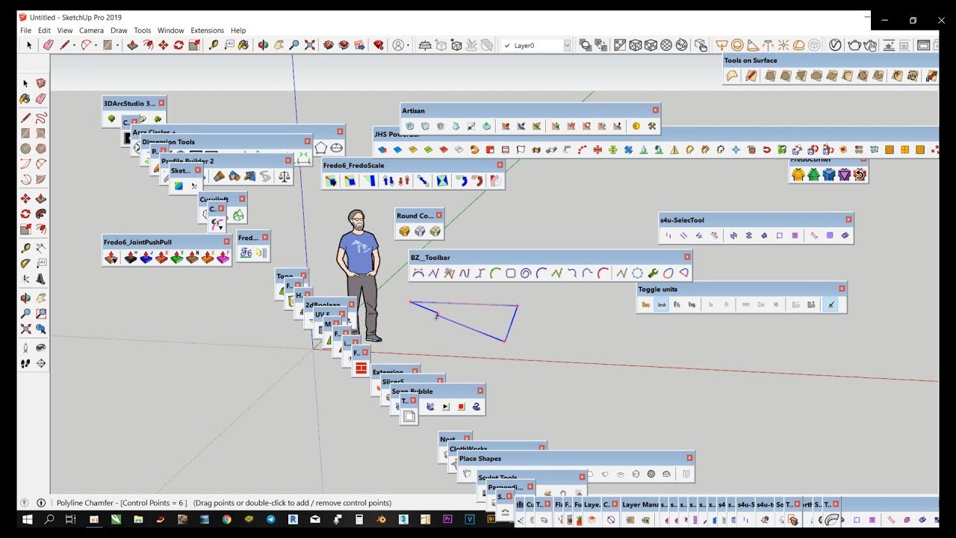Toggle Decimal units in Toggle units toolbar
Image resolution: width=956 pixels, height=538 pixels.
tap(646, 305)
